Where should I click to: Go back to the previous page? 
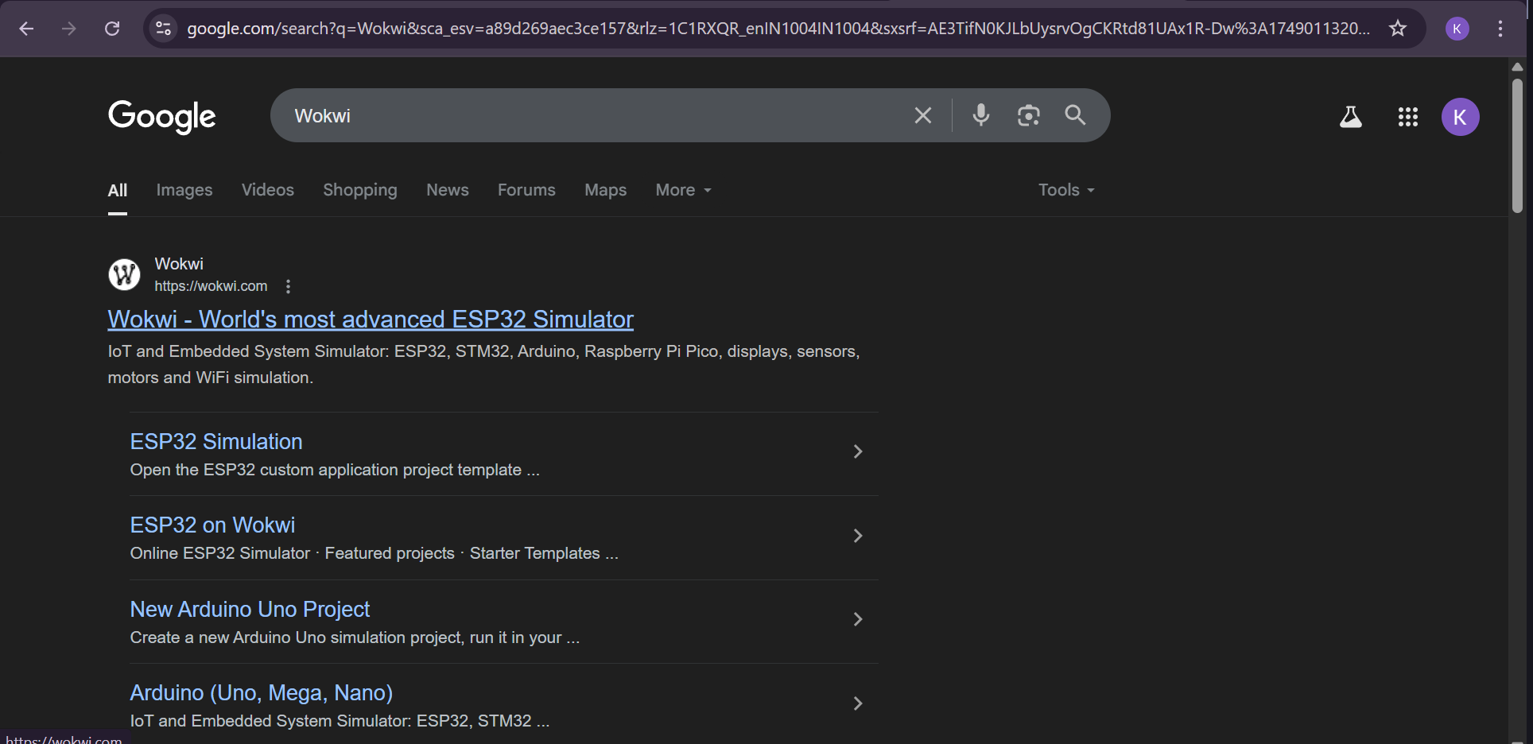[x=26, y=29]
